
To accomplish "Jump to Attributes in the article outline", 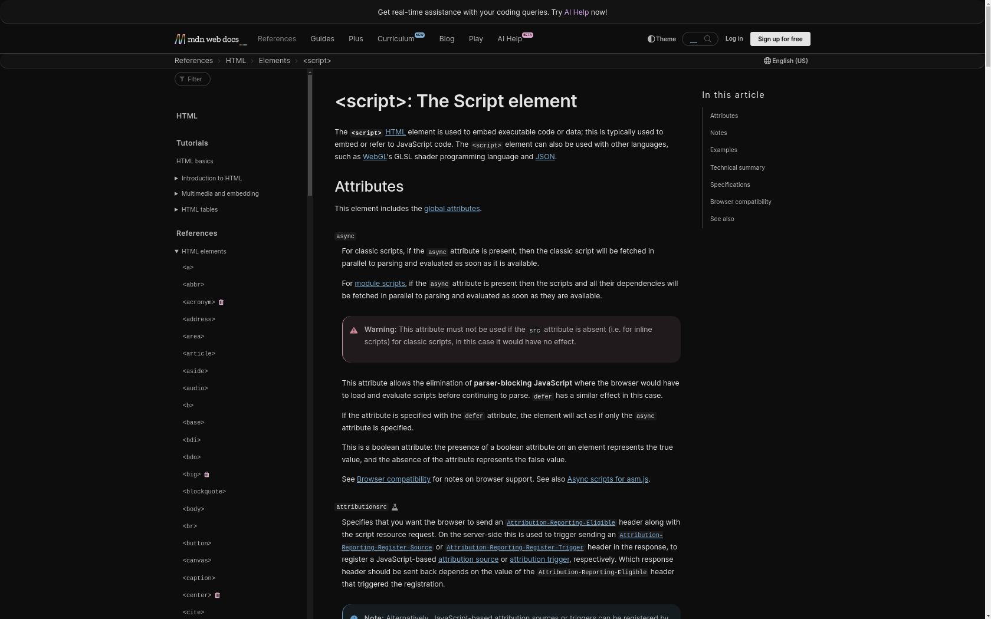I will 724,116.
